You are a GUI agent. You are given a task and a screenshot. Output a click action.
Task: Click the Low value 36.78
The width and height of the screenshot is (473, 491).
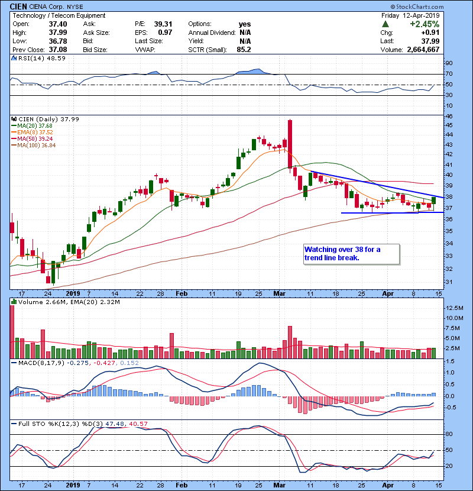tap(58, 41)
